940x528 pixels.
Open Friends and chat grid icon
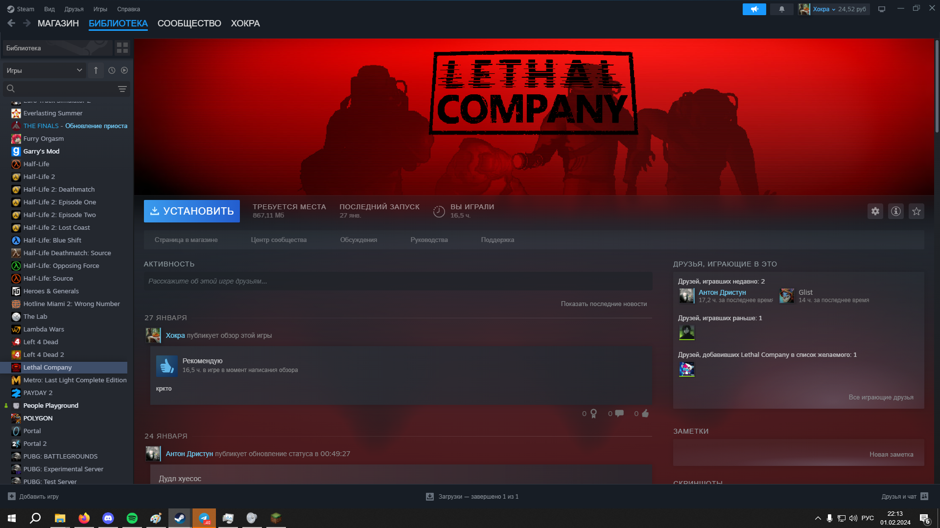click(x=924, y=496)
